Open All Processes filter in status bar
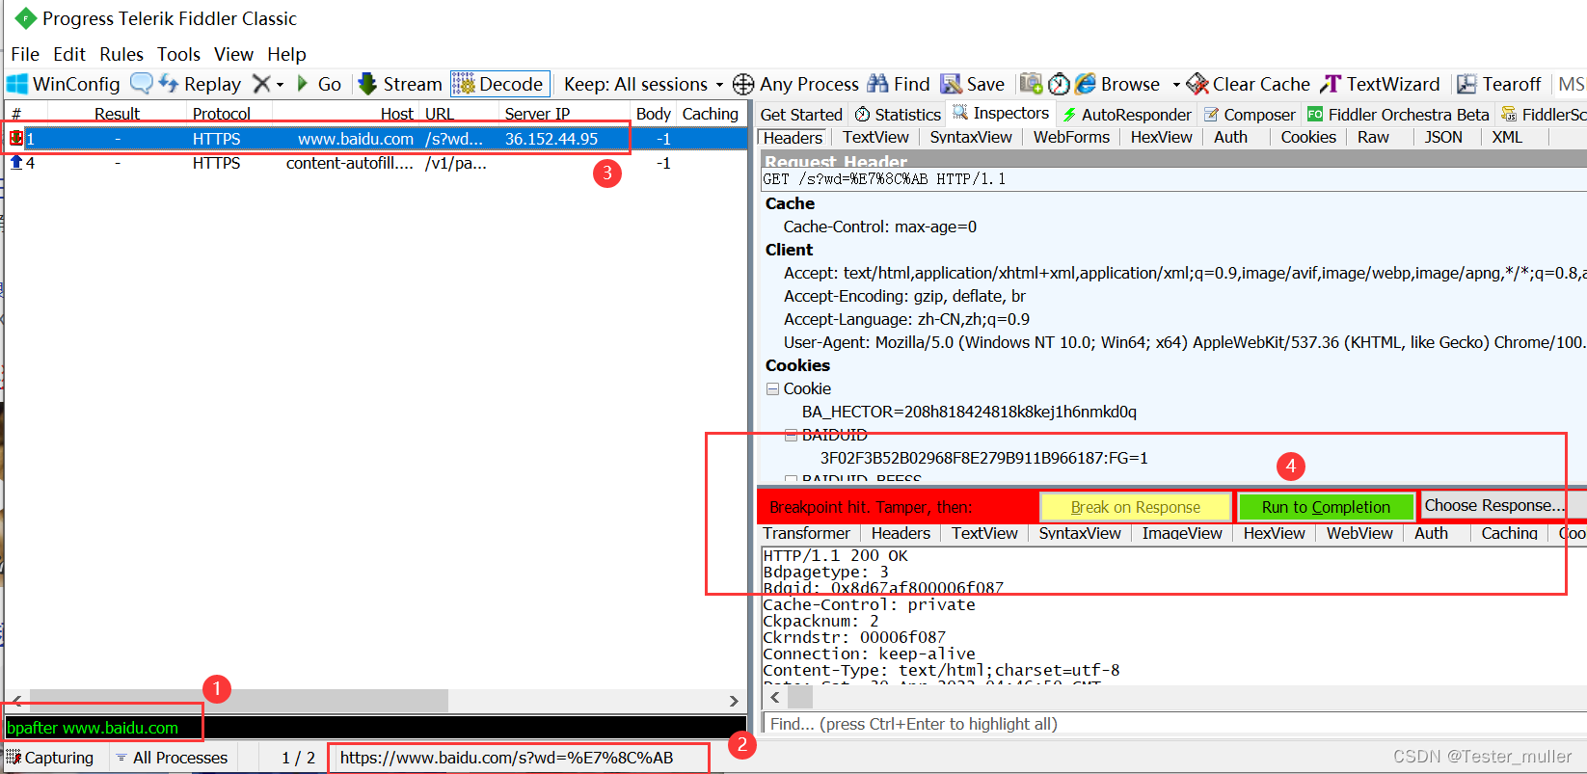 tap(172, 758)
